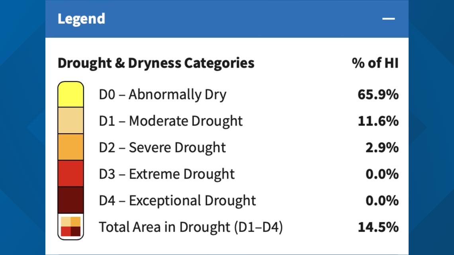Screen dimensions: 454x255
Task: Click the Drought & Dryness Categories heading
Action: tap(156, 63)
